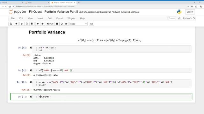The height and width of the screenshot is (114, 204).
Task: Open the Kernel menu
Action: click(60, 18)
